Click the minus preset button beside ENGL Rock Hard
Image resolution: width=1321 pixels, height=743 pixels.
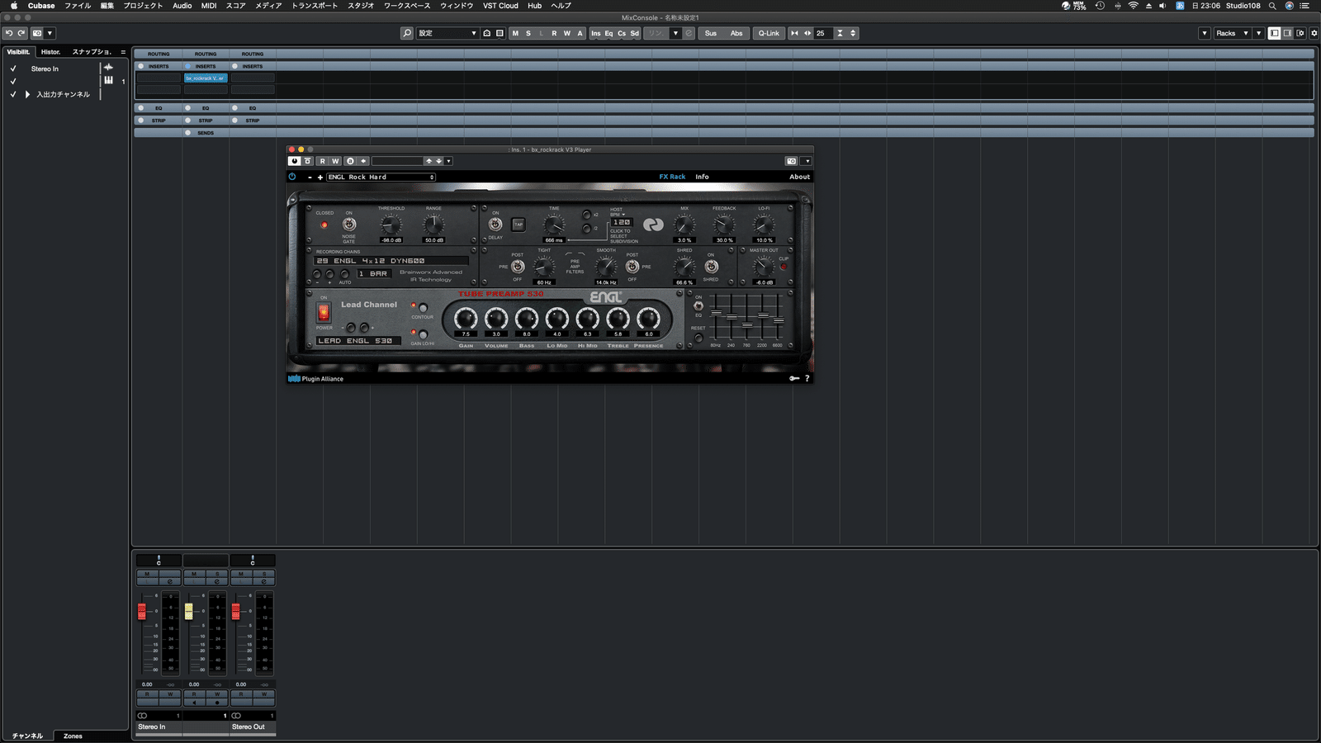pyautogui.click(x=310, y=177)
